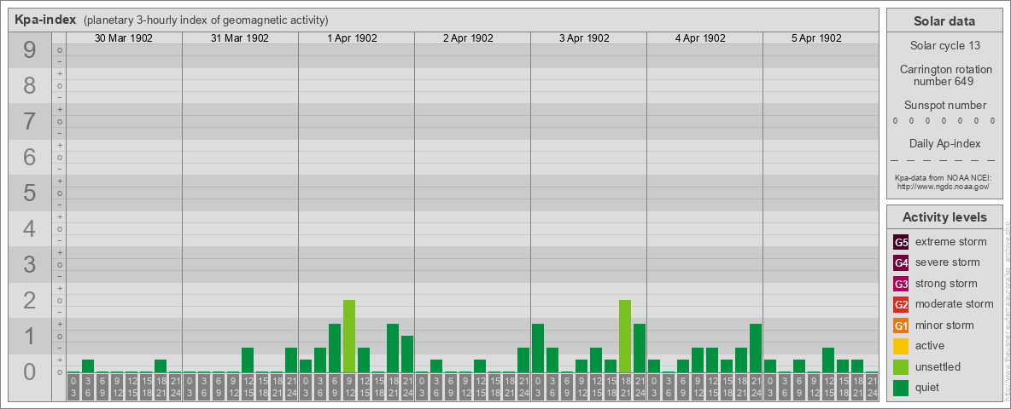Select the 1 Apr 1902 date header
The height and width of the screenshot is (409, 1011).
tap(352, 38)
